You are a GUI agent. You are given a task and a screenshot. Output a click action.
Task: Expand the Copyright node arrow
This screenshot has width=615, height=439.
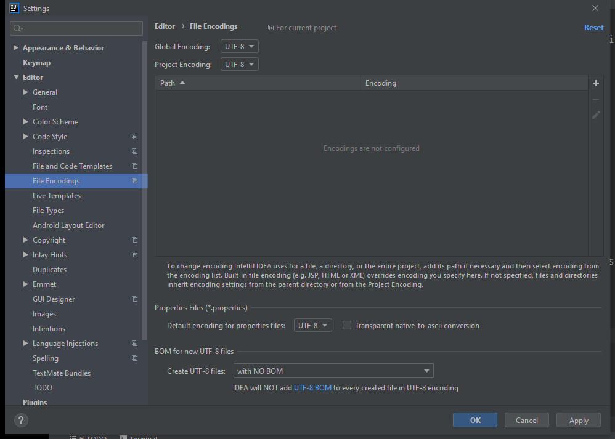click(x=25, y=240)
